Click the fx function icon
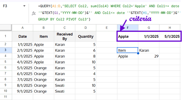Viewport: 182px width, 100px height. click(34, 13)
